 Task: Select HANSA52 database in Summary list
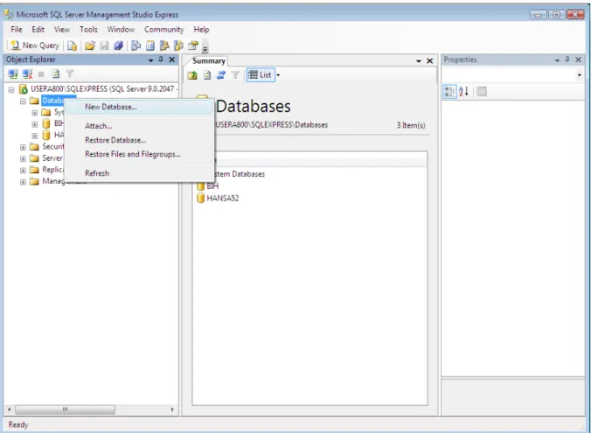coord(218,198)
